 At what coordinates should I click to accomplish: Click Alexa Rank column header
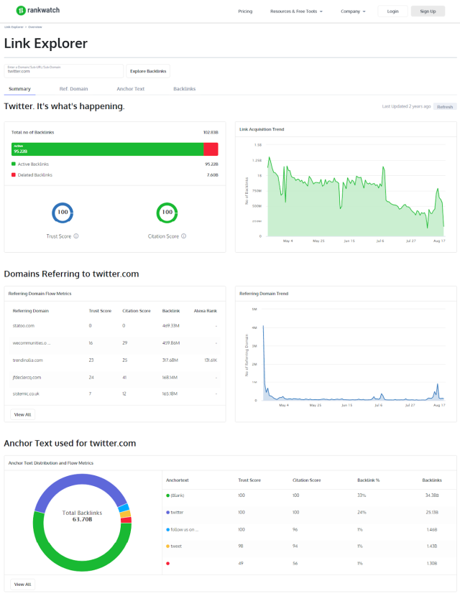tap(206, 311)
